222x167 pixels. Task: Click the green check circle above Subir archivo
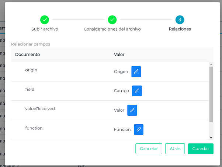(x=45, y=20)
